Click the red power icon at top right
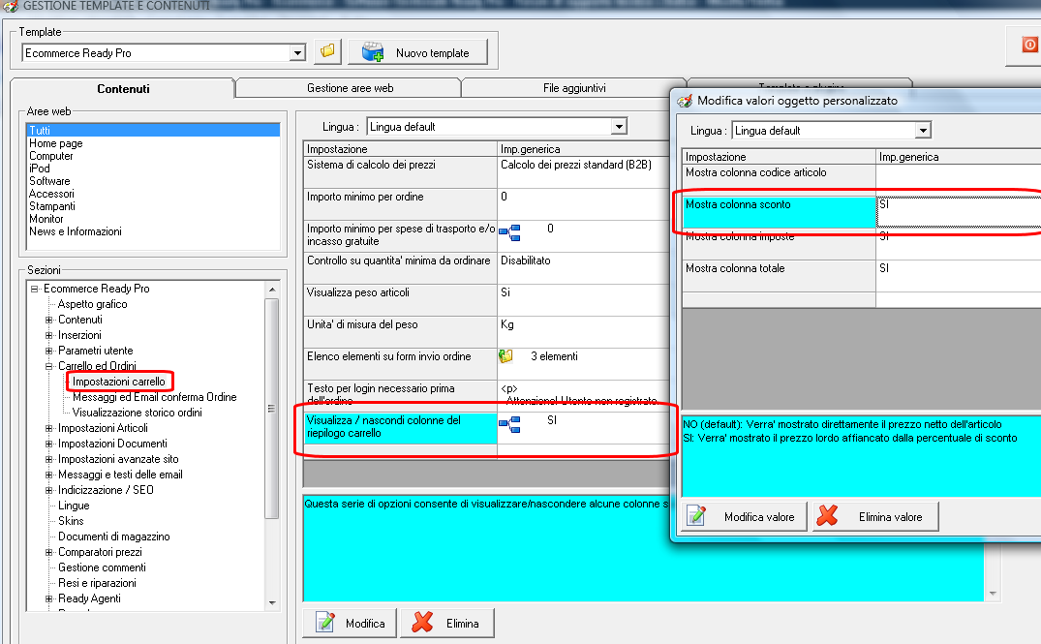 click(1029, 45)
